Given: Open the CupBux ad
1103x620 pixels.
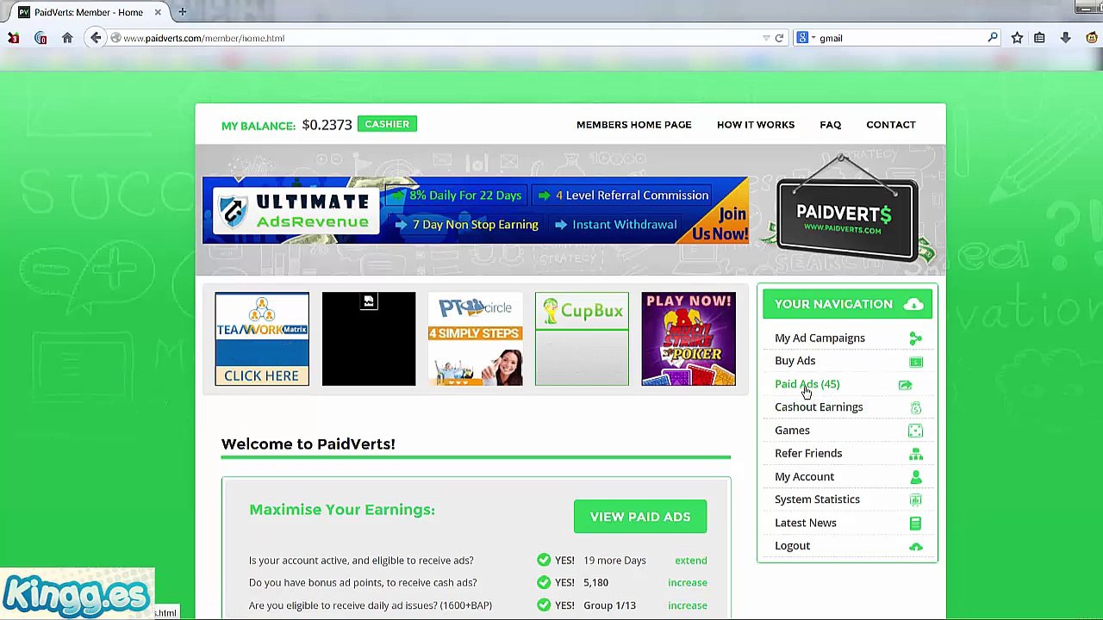Looking at the screenshot, I should coord(582,338).
